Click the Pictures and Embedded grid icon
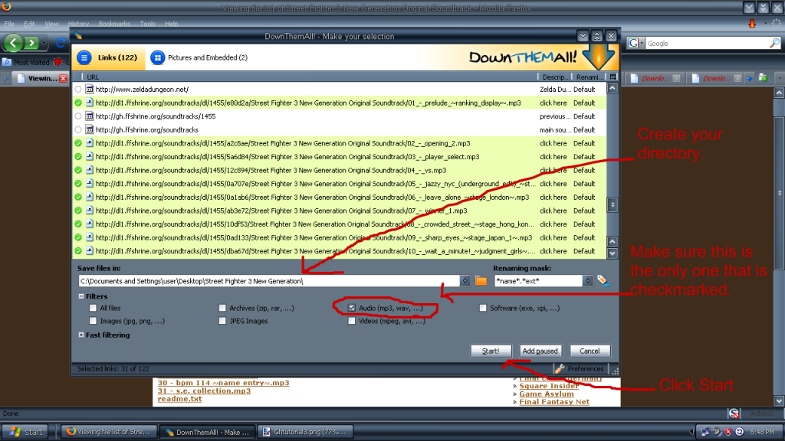Screen dimensions: 785x441 (x=157, y=57)
